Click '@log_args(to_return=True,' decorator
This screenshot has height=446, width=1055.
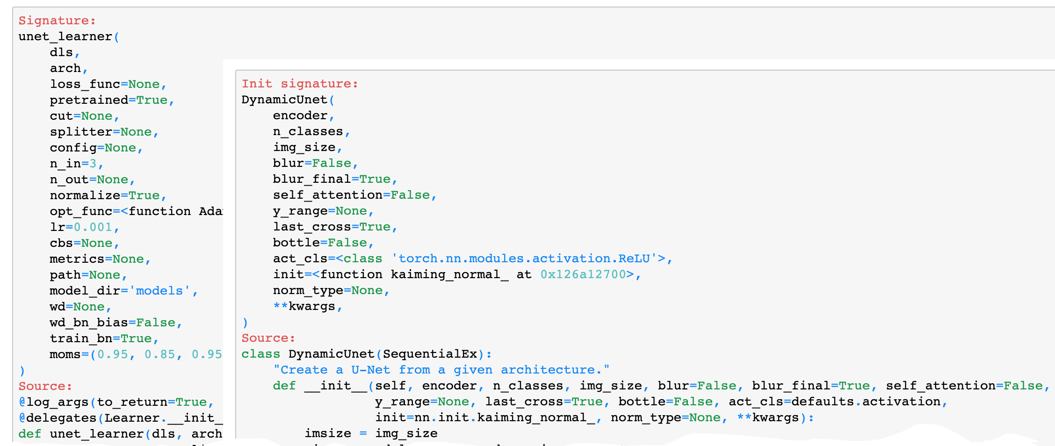tap(116, 402)
